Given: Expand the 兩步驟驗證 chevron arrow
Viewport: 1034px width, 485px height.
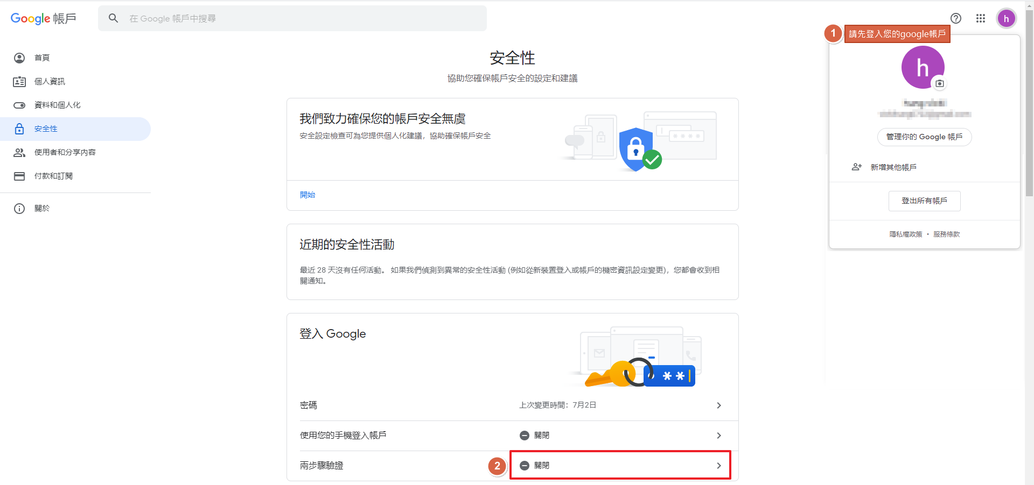Looking at the screenshot, I should click(x=719, y=466).
